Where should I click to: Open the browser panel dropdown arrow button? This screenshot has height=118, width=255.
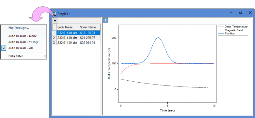coord(55,21)
